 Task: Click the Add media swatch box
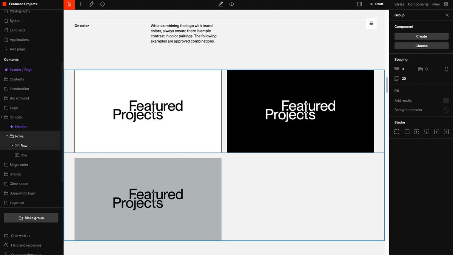coord(446,100)
